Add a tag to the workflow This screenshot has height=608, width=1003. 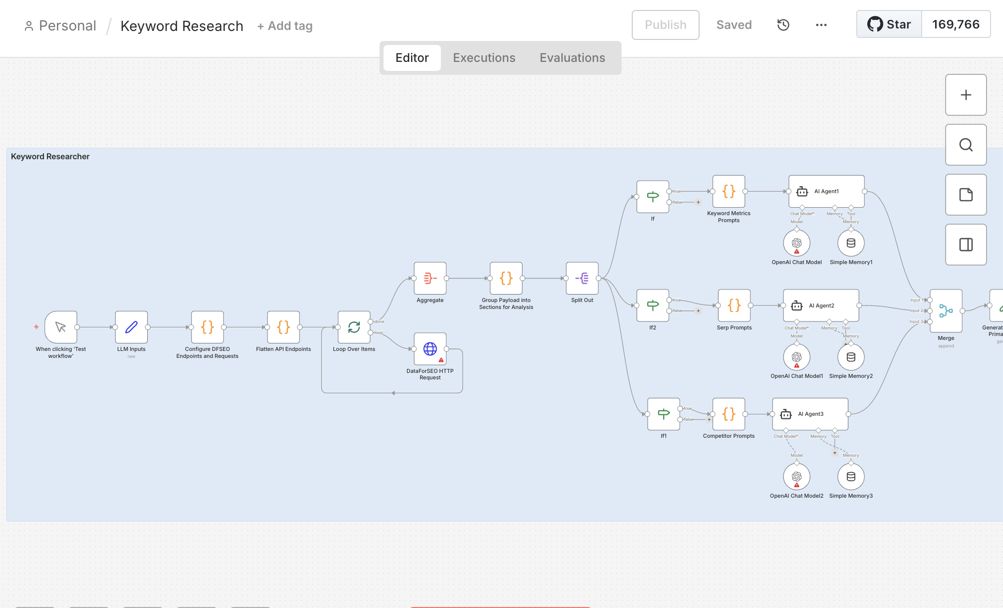coord(284,25)
